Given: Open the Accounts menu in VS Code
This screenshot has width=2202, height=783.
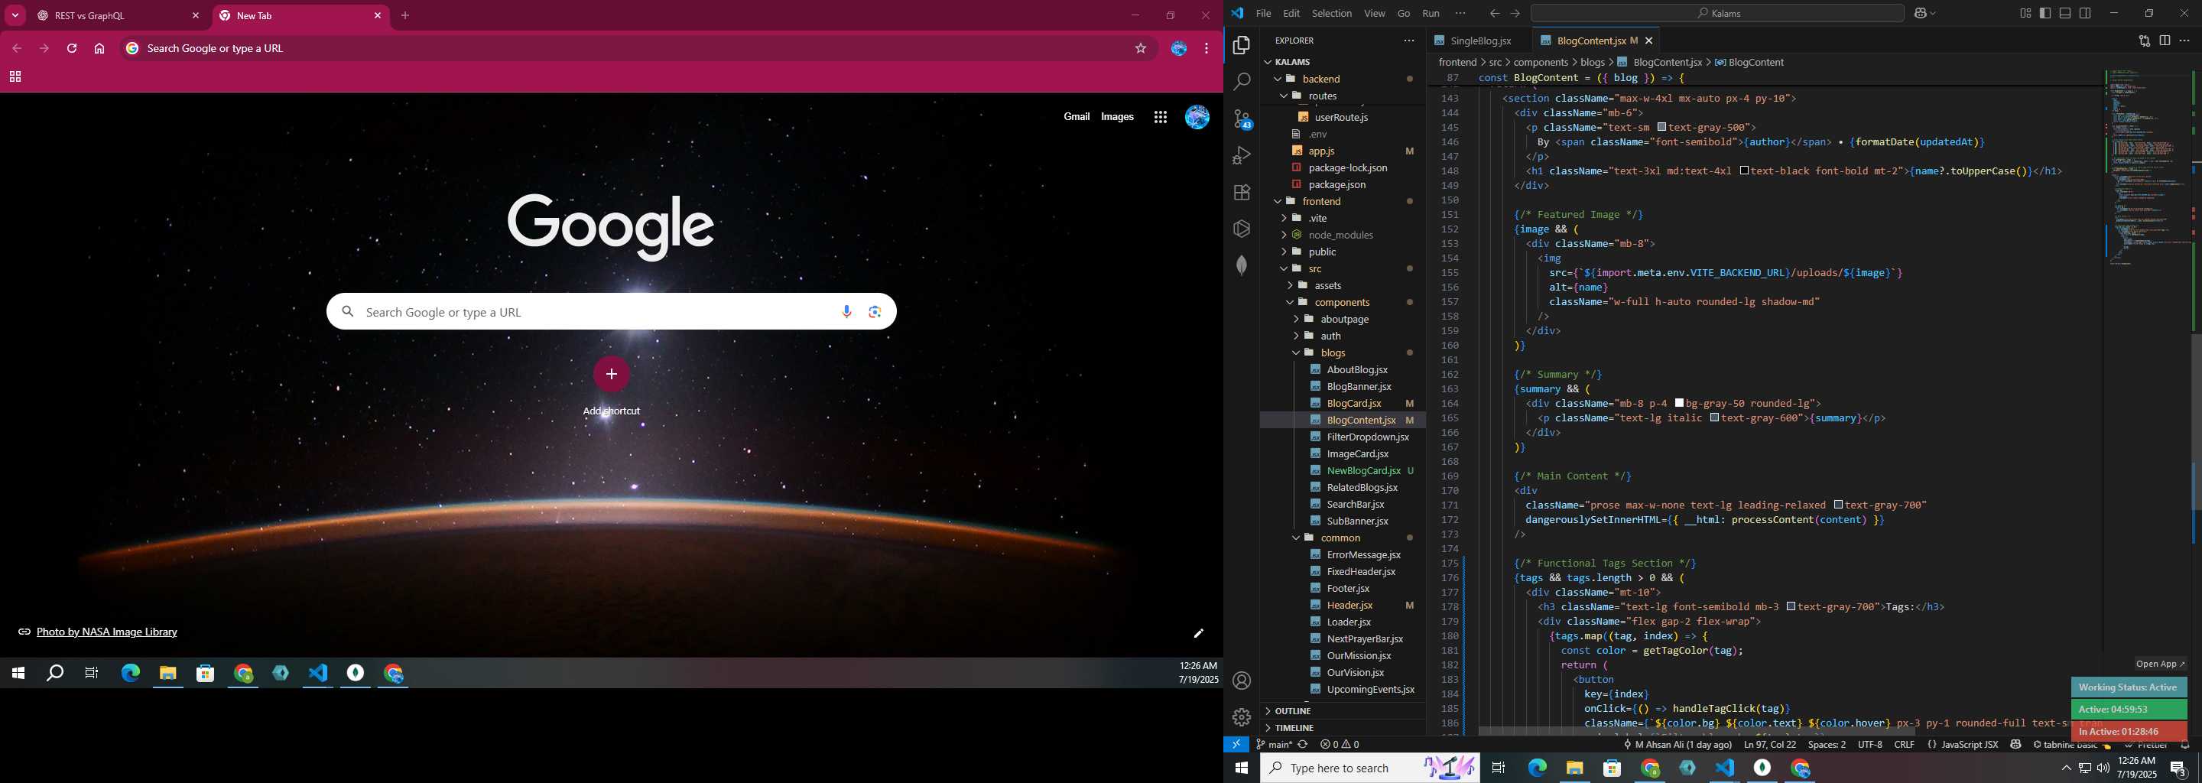Looking at the screenshot, I should [x=1241, y=681].
